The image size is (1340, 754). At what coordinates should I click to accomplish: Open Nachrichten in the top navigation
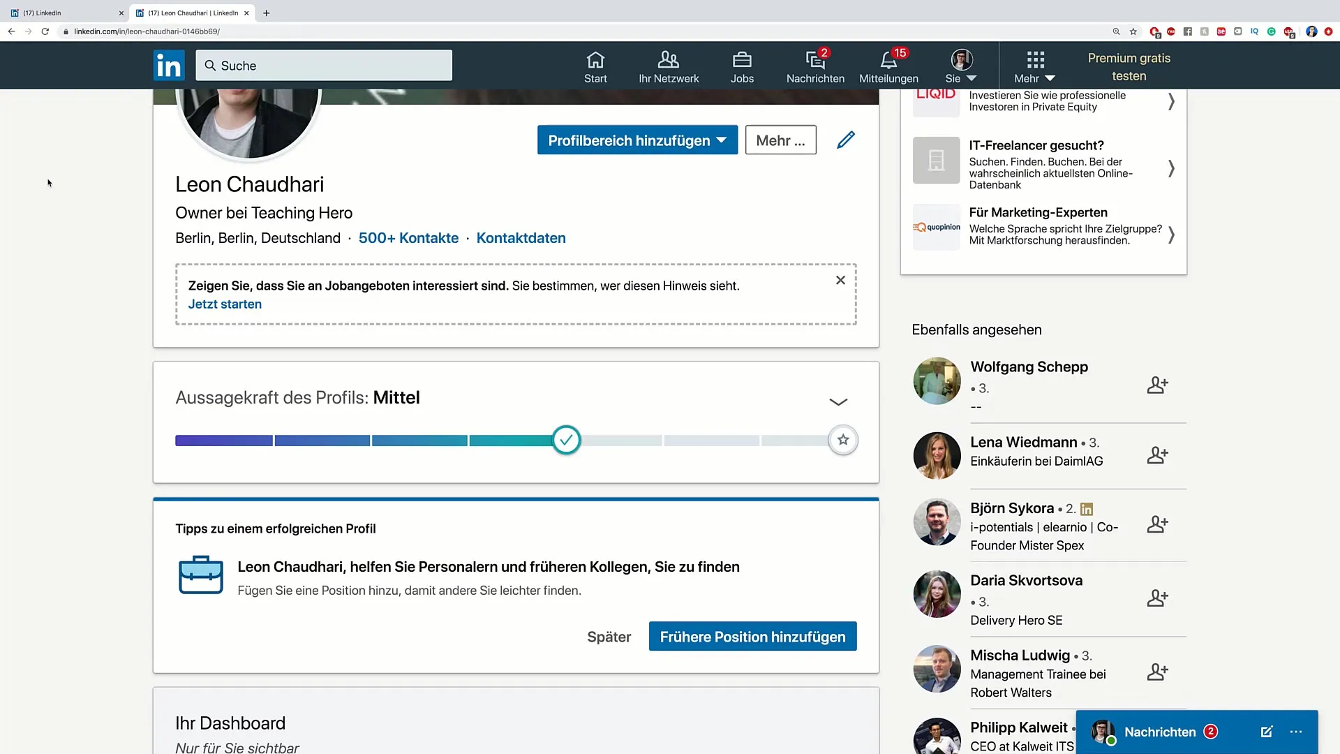point(815,66)
